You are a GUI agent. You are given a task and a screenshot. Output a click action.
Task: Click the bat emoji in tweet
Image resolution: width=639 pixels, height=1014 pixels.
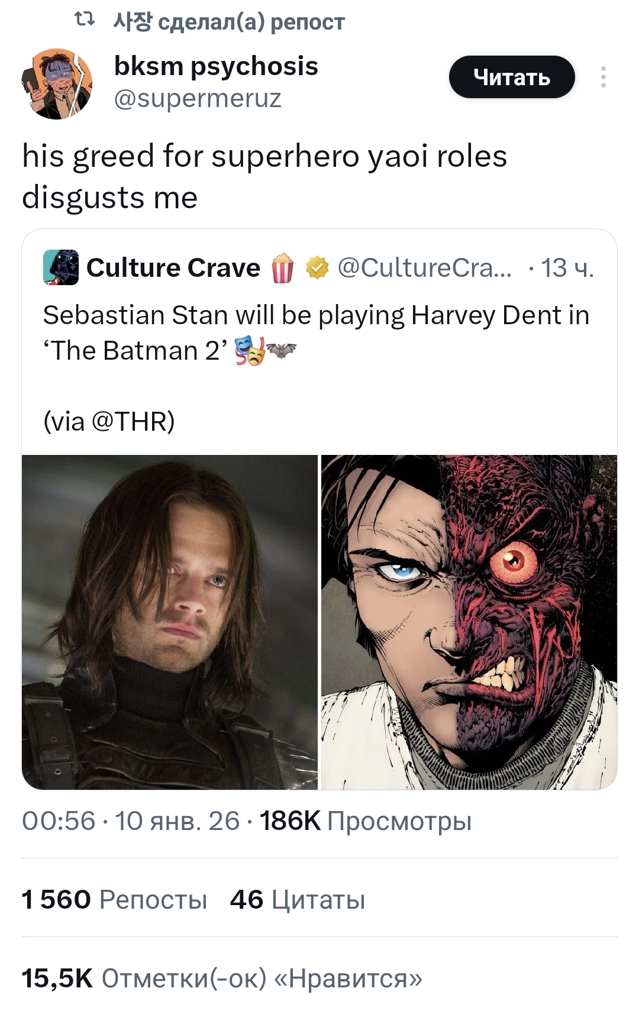click(x=281, y=351)
